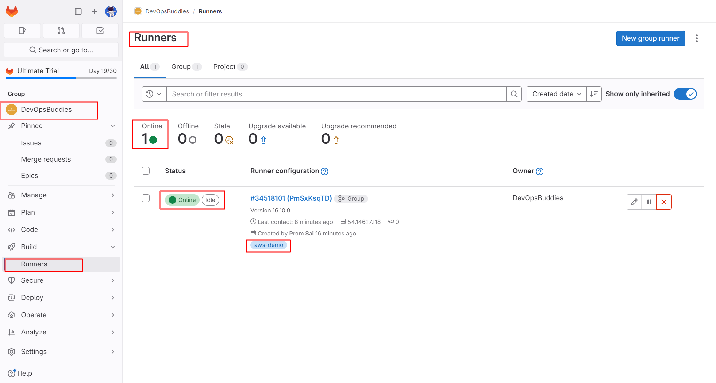Image resolution: width=716 pixels, height=383 pixels.
Task: Delete the runner using the red X icon
Action: 664,202
